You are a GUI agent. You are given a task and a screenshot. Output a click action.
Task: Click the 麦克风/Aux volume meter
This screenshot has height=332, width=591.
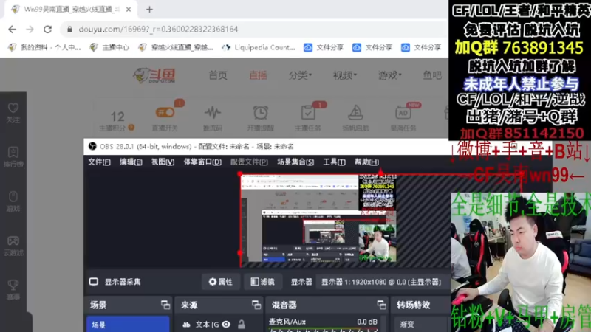pyautogui.click(x=323, y=330)
